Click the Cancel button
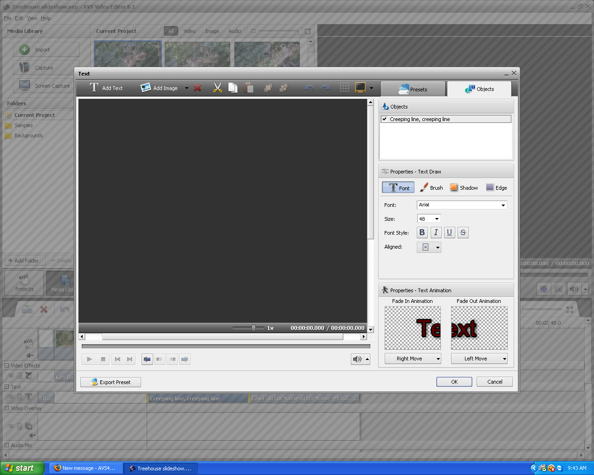The image size is (594, 475). coord(495,382)
